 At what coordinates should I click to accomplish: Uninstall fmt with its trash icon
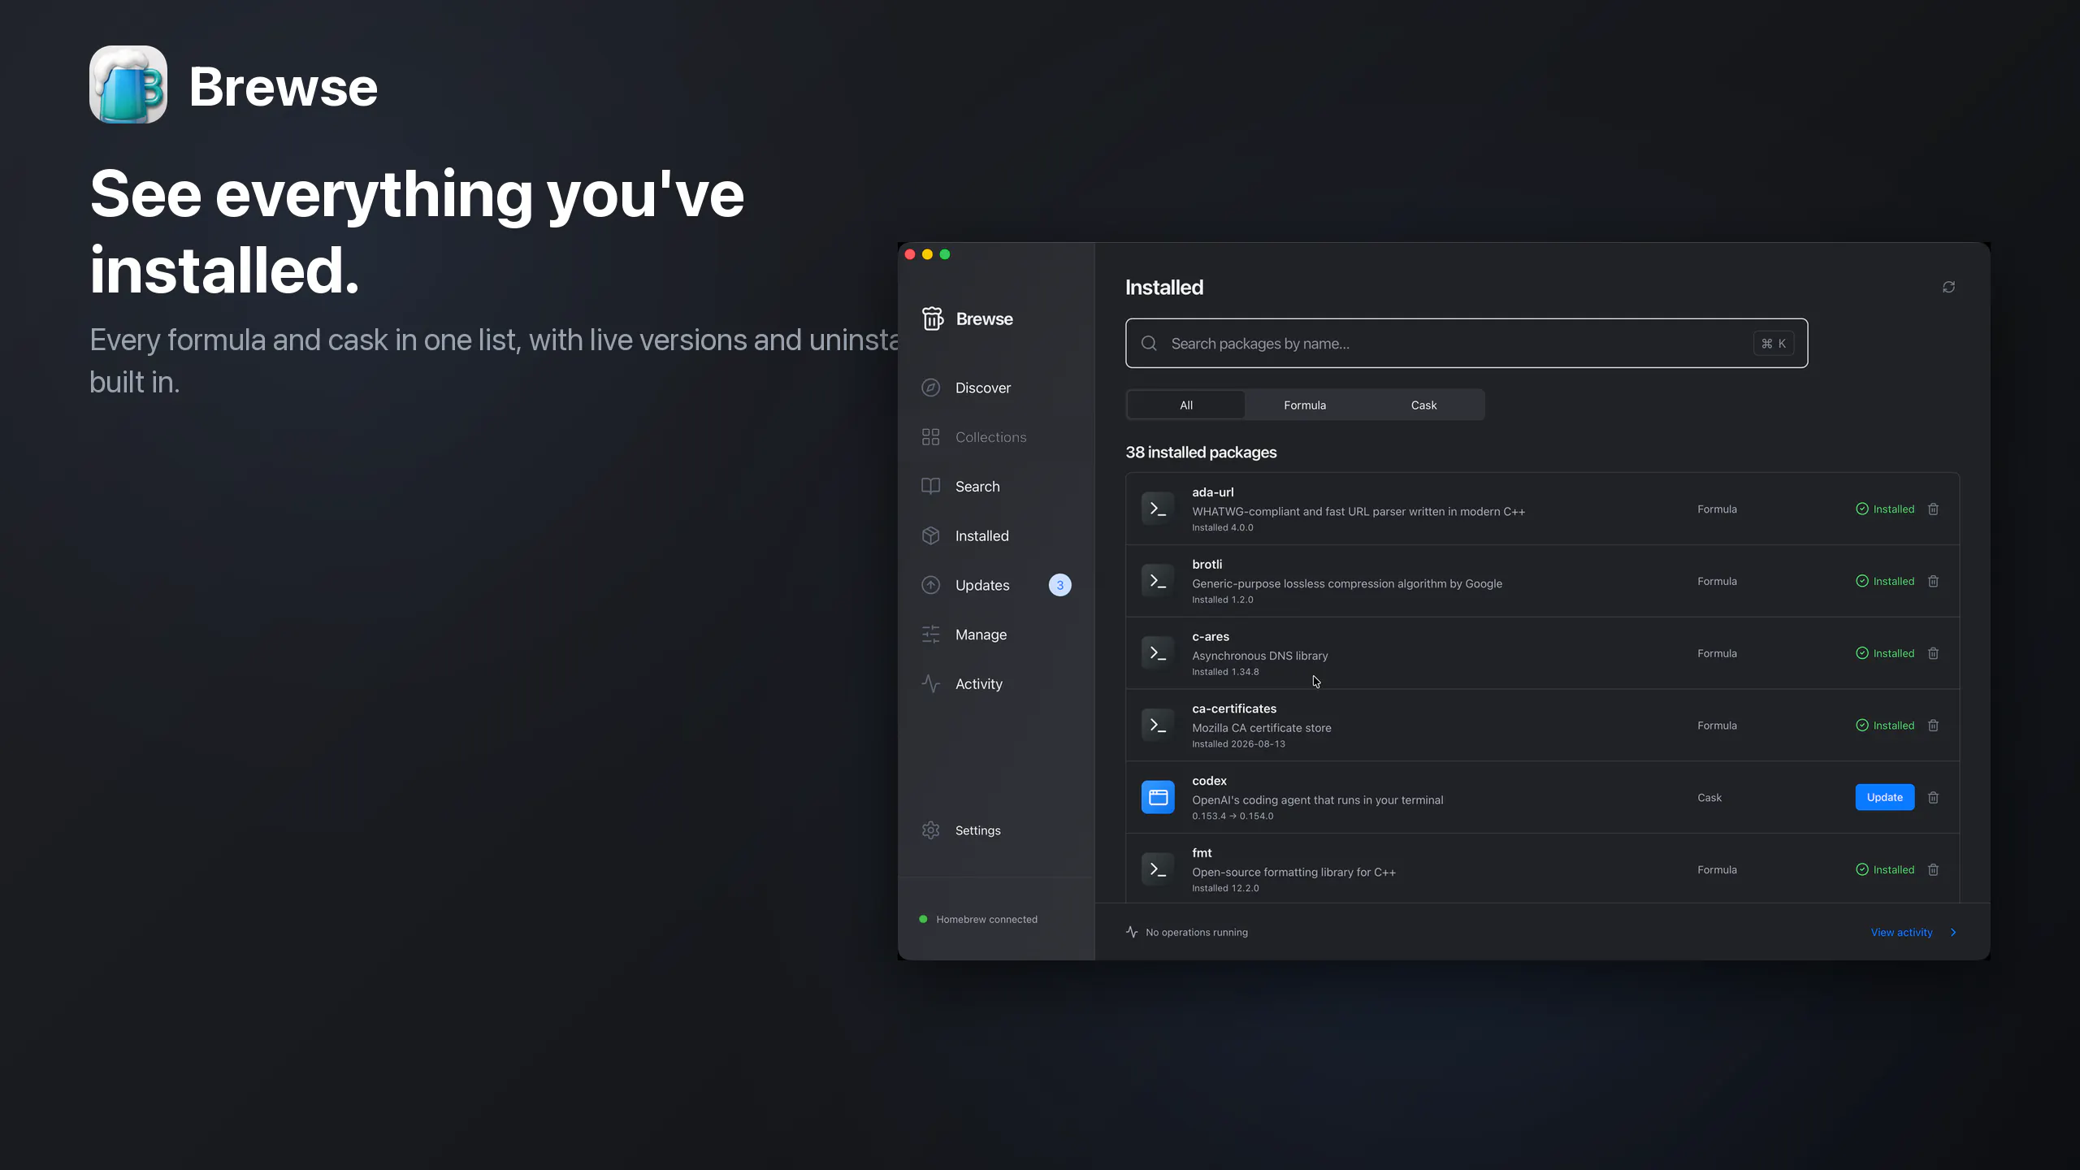pos(1934,869)
